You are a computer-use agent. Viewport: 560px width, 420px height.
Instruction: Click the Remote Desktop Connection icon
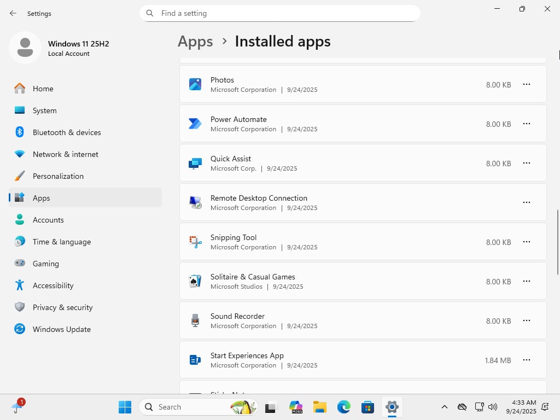point(195,202)
